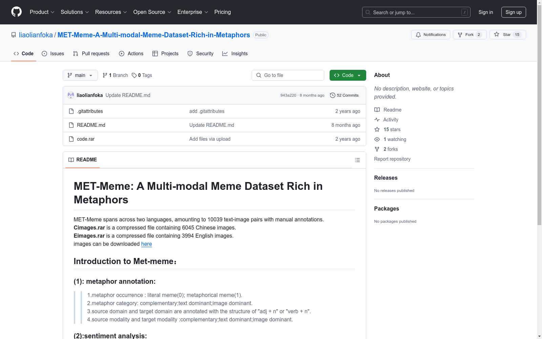Star this repository
This screenshot has width=542, height=339.
point(507,35)
